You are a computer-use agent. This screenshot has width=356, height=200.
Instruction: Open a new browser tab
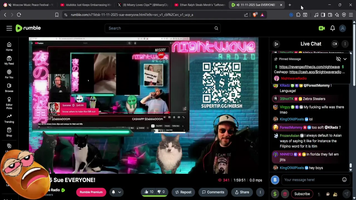(x=290, y=5)
